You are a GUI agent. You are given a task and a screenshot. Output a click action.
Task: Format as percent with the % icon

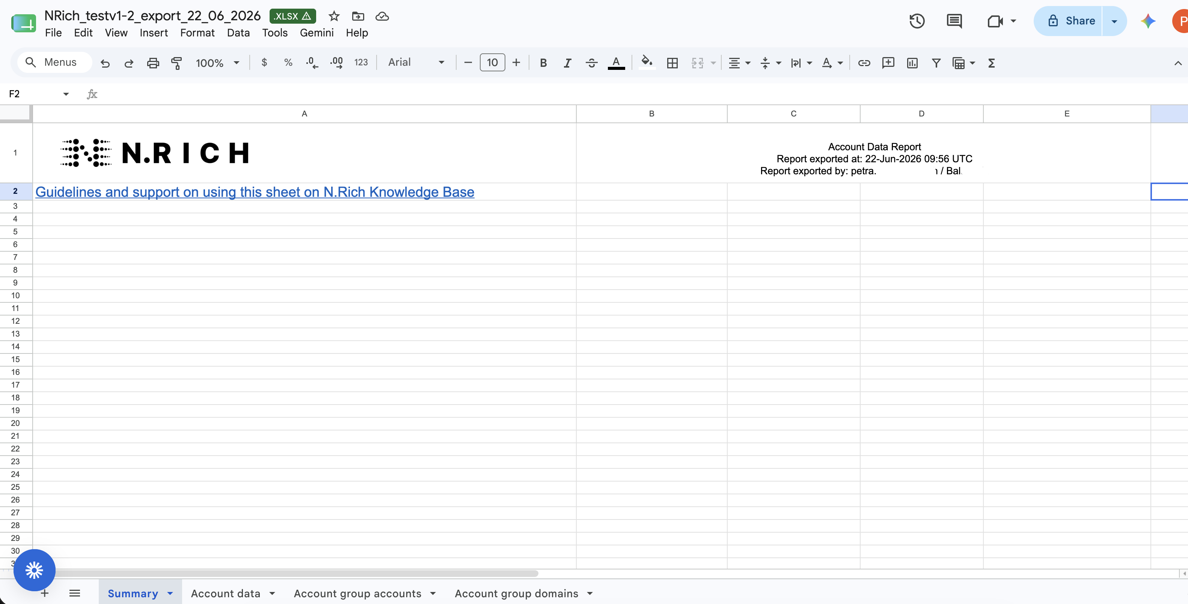tap(288, 62)
